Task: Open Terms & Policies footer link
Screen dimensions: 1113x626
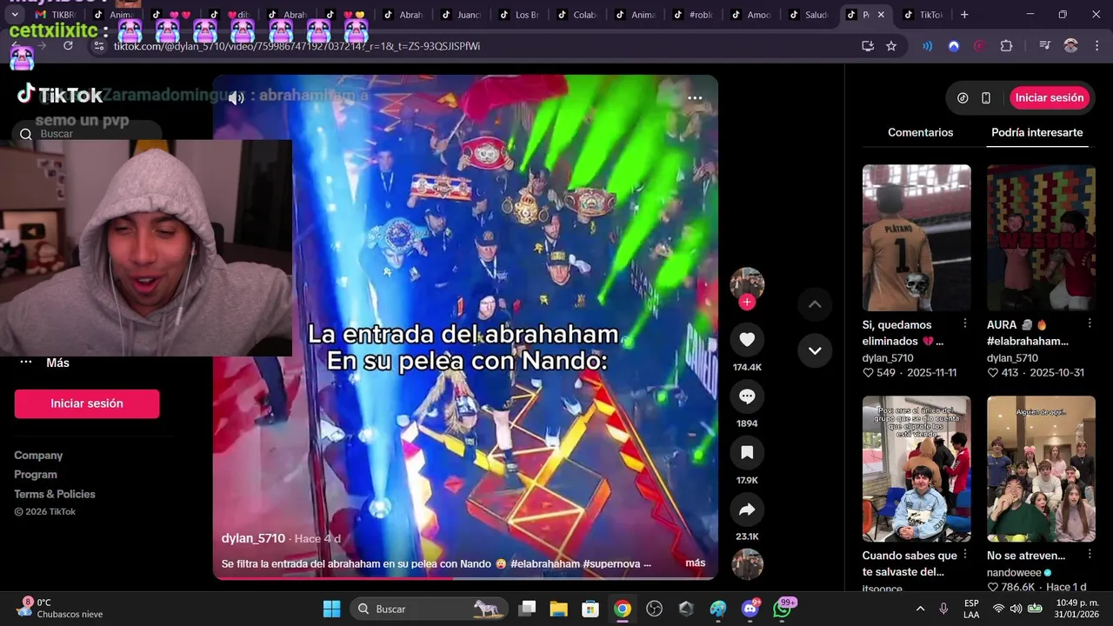Action: coord(55,494)
